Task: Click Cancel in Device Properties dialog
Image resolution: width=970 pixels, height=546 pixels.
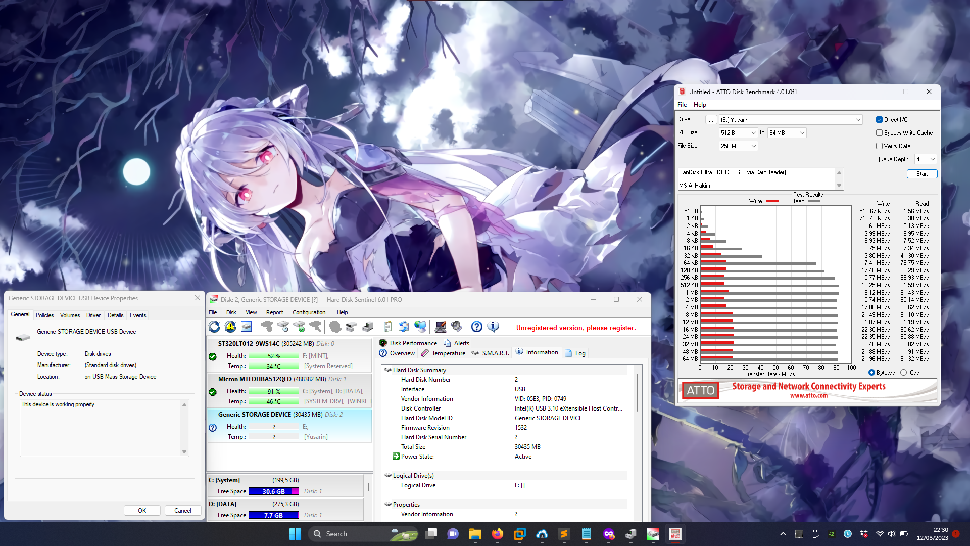Action: tap(183, 511)
